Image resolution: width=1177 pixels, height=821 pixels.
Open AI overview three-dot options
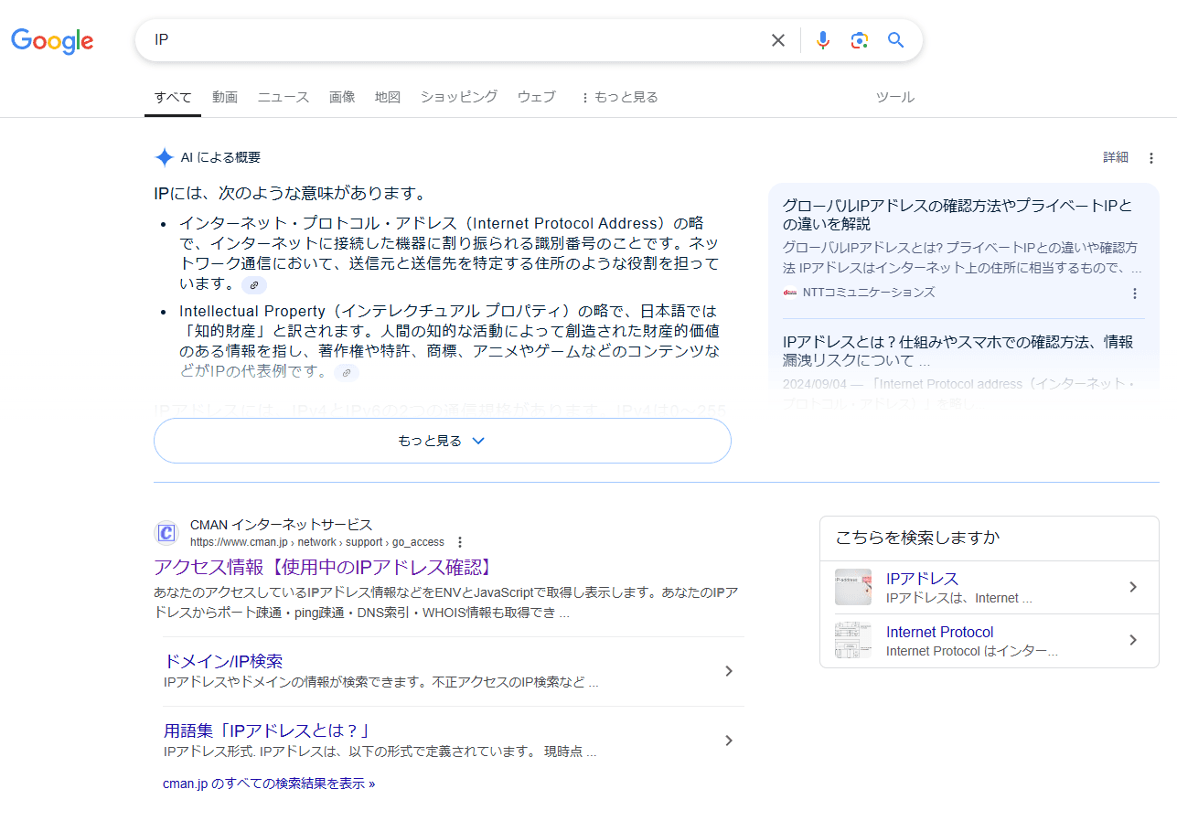(1151, 158)
